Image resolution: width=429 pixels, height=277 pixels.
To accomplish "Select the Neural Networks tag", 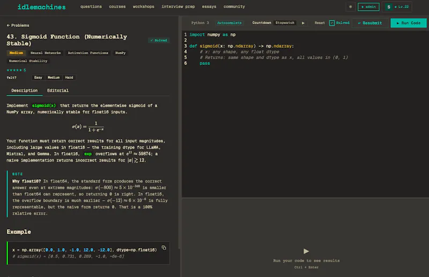I will (x=46, y=53).
